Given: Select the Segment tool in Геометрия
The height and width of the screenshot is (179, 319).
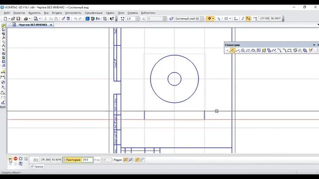Looking at the screenshot, I should 238,50.
